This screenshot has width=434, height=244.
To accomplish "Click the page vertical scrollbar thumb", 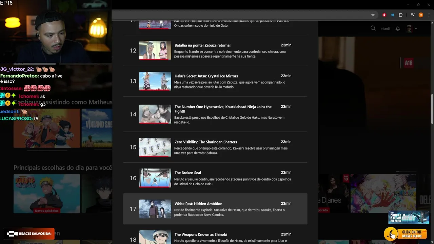I will click(432, 109).
